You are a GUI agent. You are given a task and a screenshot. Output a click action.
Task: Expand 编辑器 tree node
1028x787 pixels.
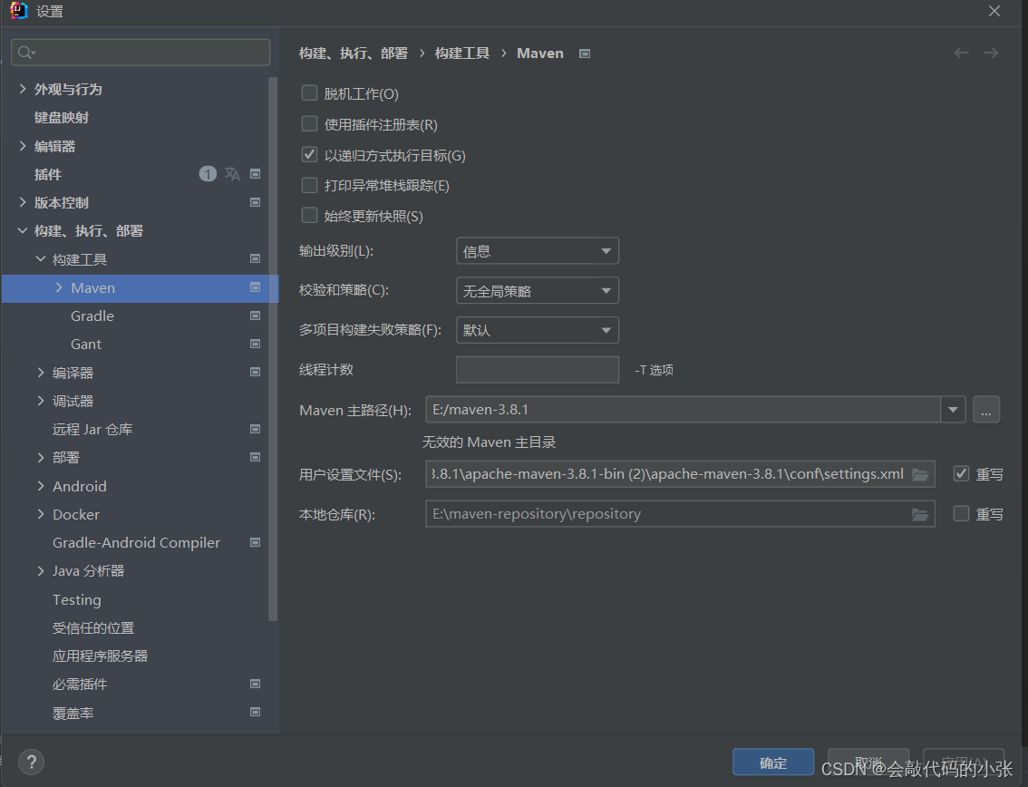pos(23,146)
